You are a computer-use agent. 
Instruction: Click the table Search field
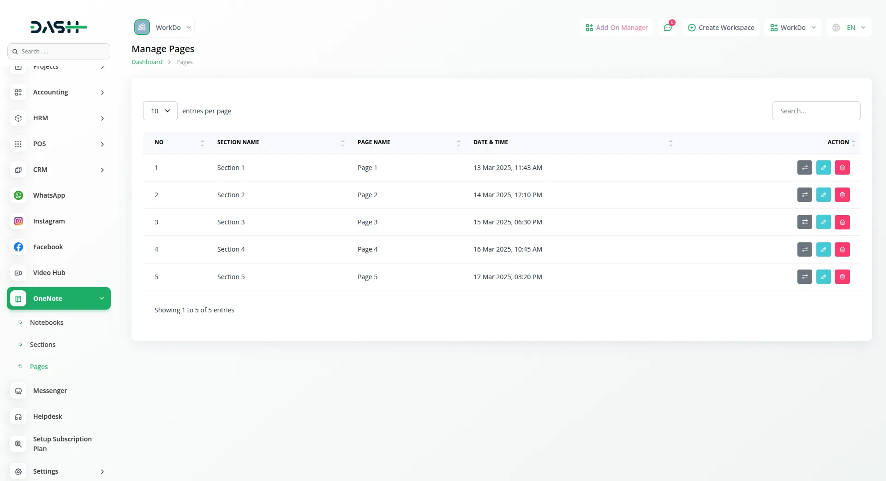click(x=816, y=111)
